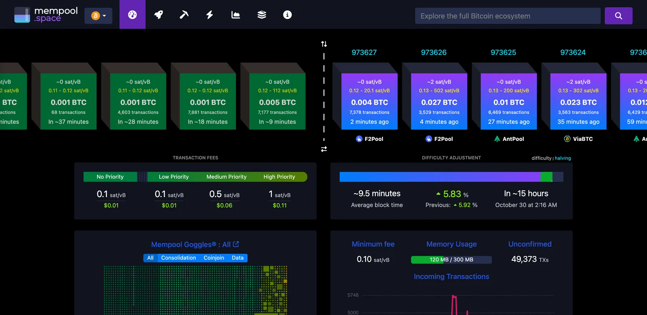Open the Lightning bolt icon
The width and height of the screenshot is (647, 315).
(x=209, y=15)
